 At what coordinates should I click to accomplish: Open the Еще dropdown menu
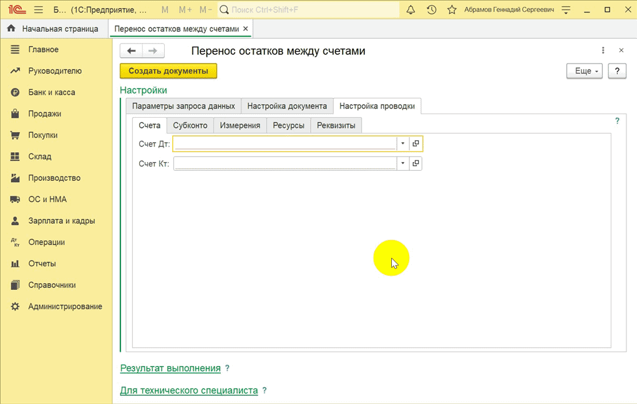(x=585, y=71)
